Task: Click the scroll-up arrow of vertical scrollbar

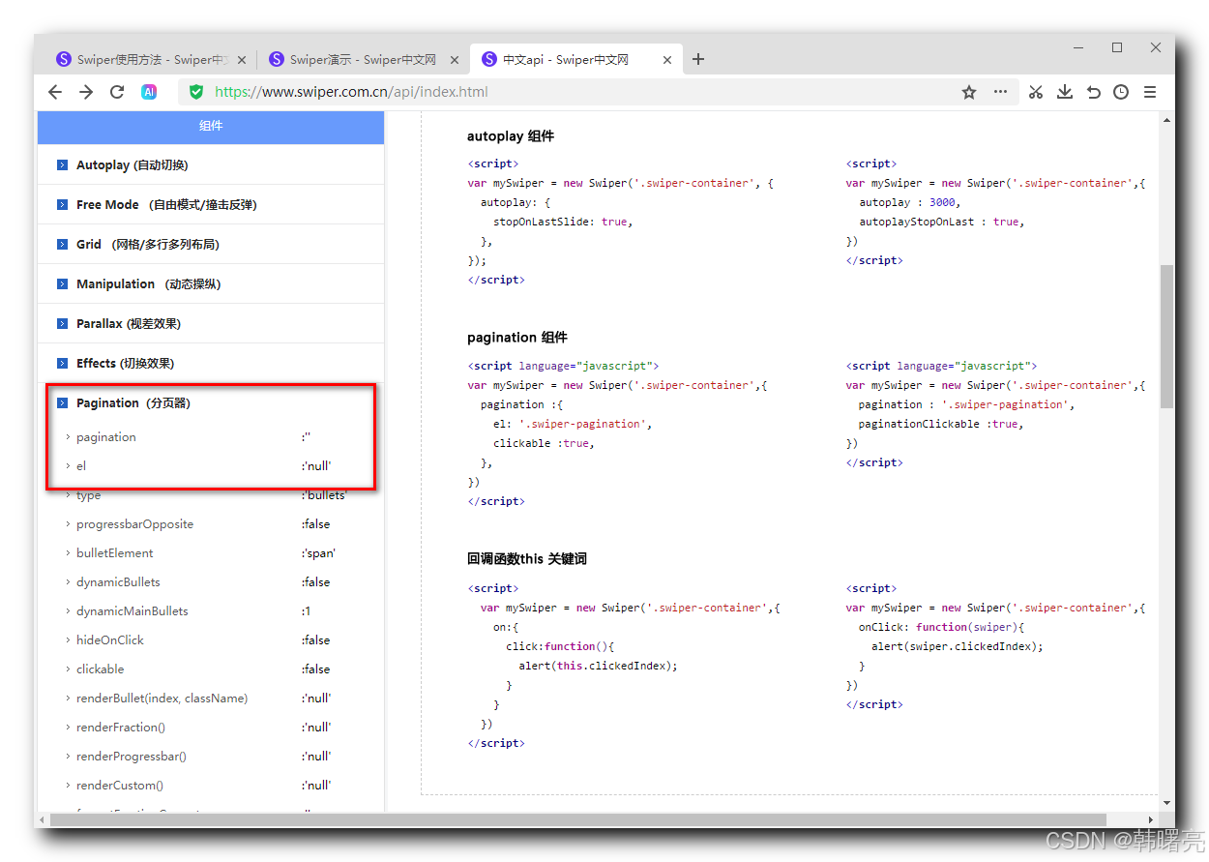Action: pos(1166,120)
